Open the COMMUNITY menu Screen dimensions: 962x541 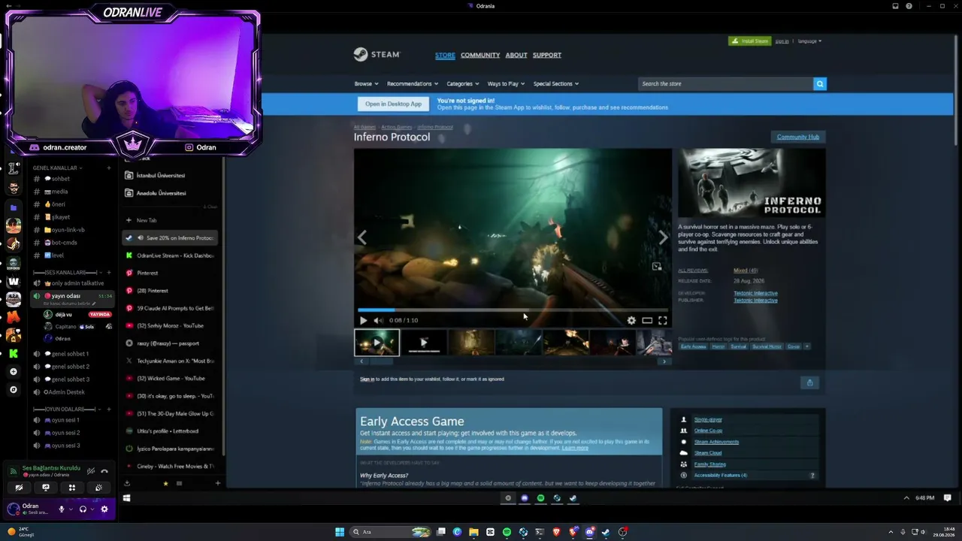click(x=480, y=55)
